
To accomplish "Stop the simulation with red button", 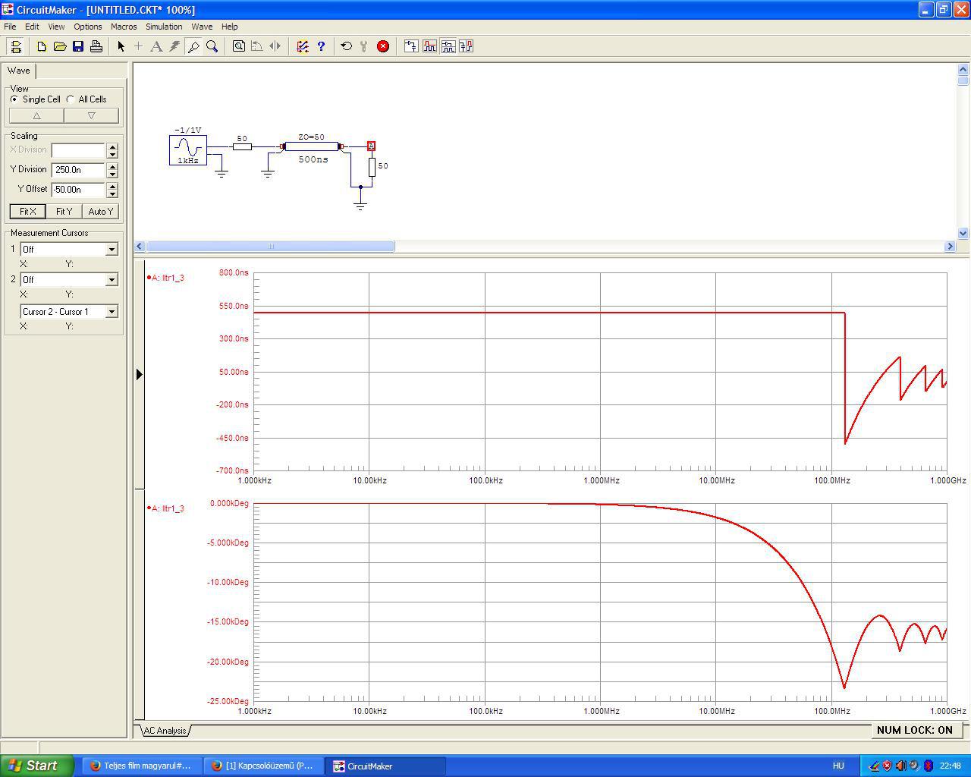I will pyautogui.click(x=383, y=46).
